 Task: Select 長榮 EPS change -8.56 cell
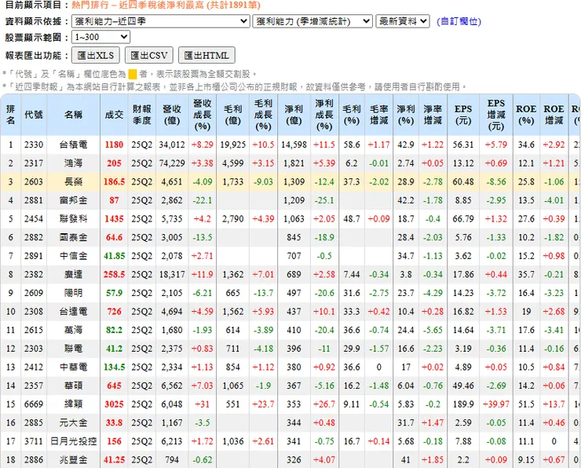click(x=496, y=181)
